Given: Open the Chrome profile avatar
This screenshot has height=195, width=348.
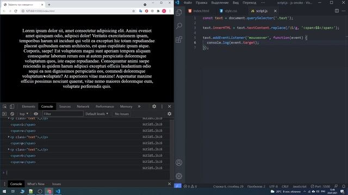Looking at the screenshot, I should 164,11.
